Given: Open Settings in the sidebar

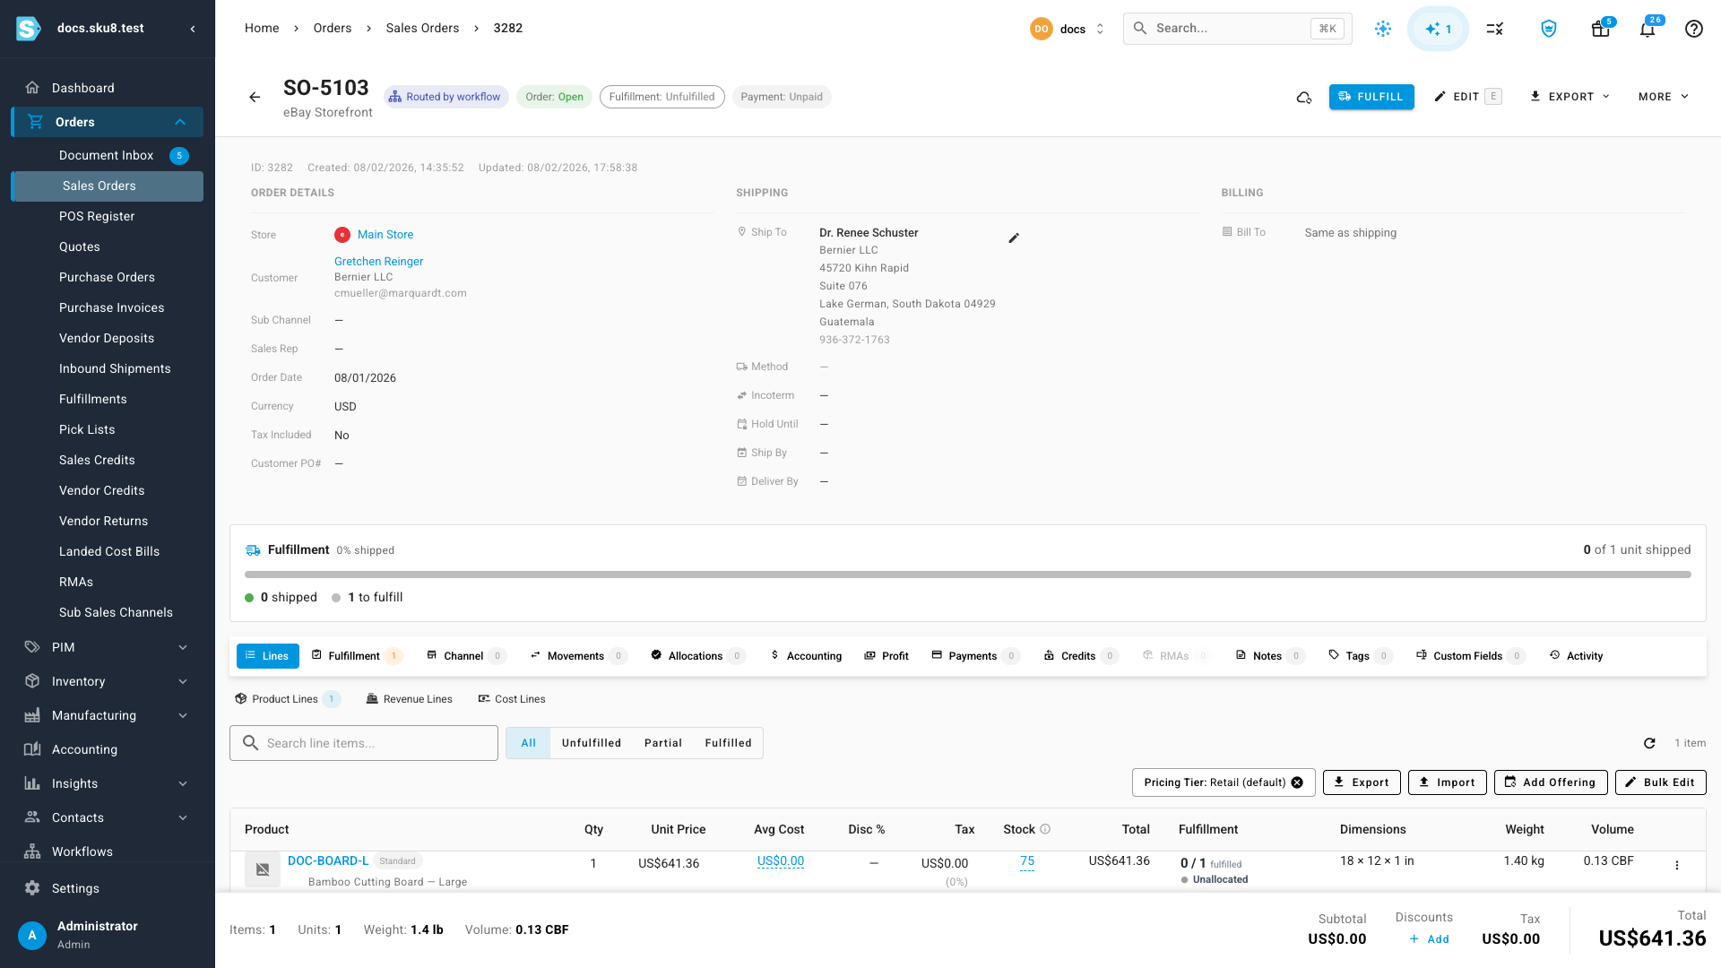Looking at the screenshot, I should [108, 888].
